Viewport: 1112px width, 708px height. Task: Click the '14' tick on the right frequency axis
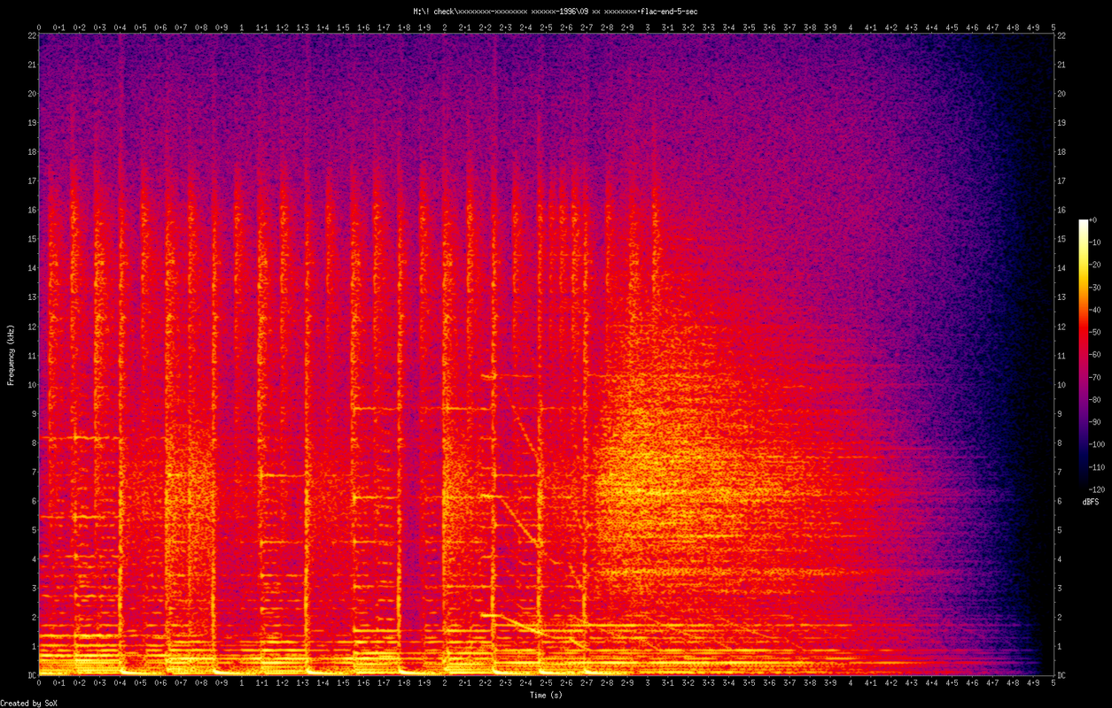coord(1061,268)
